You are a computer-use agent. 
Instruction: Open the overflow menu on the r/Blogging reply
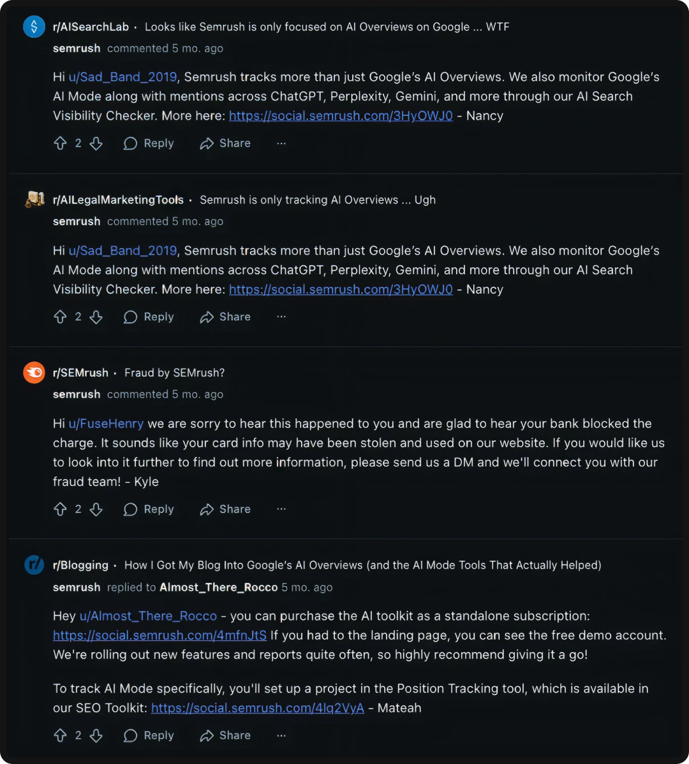[x=281, y=735]
